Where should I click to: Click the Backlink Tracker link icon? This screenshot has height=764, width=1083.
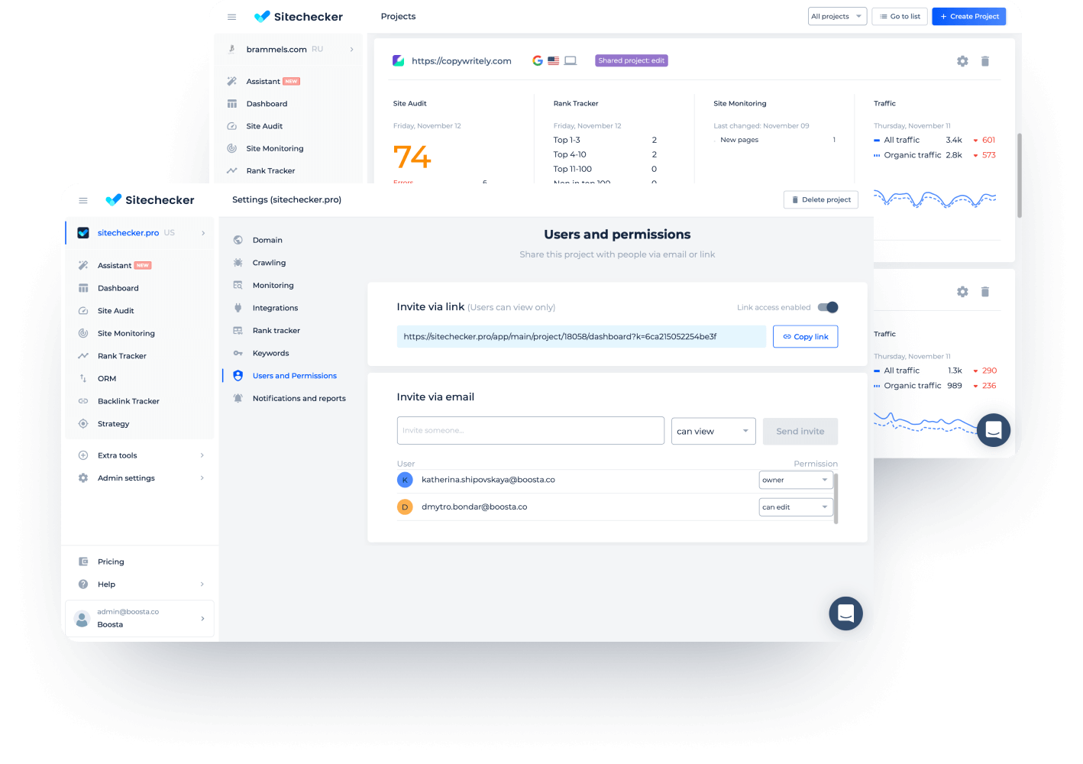click(83, 401)
